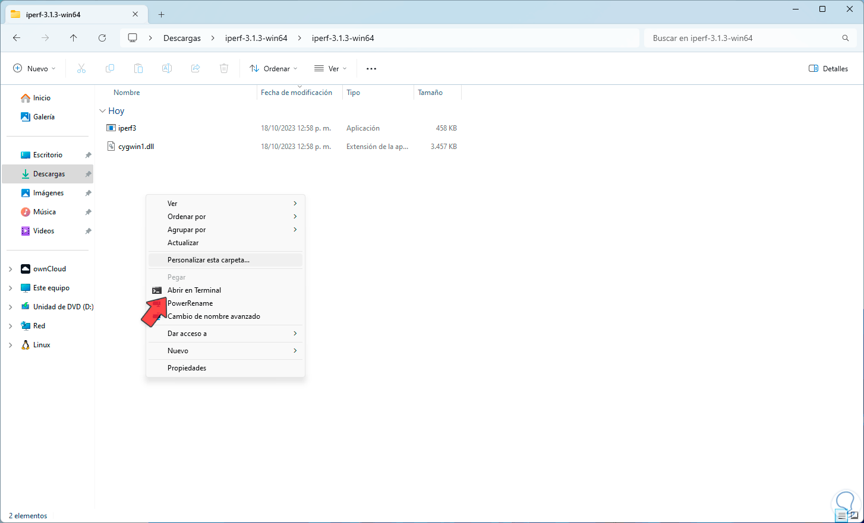Go forward with the right arrow button
This screenshot has height=523, width=864.
(45, 38)
